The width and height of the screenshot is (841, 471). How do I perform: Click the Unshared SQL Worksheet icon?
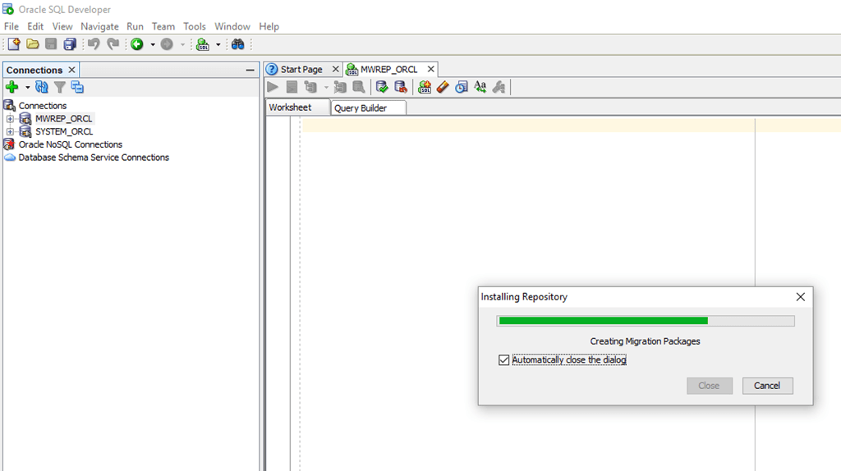[425, 87]
